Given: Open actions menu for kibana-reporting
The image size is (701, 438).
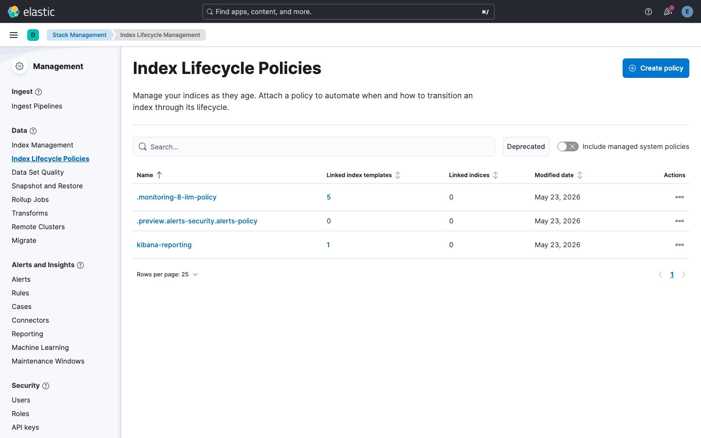Looking at the screenshot, I should pos(680,245).
